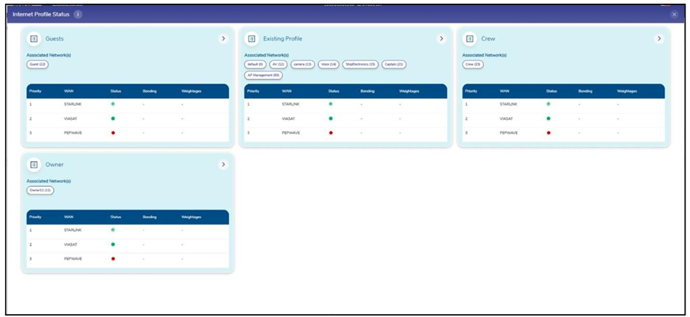Screen dimensions: 690x317
Task: Open Crew profile details with chevron
Action: coord(659,39)
